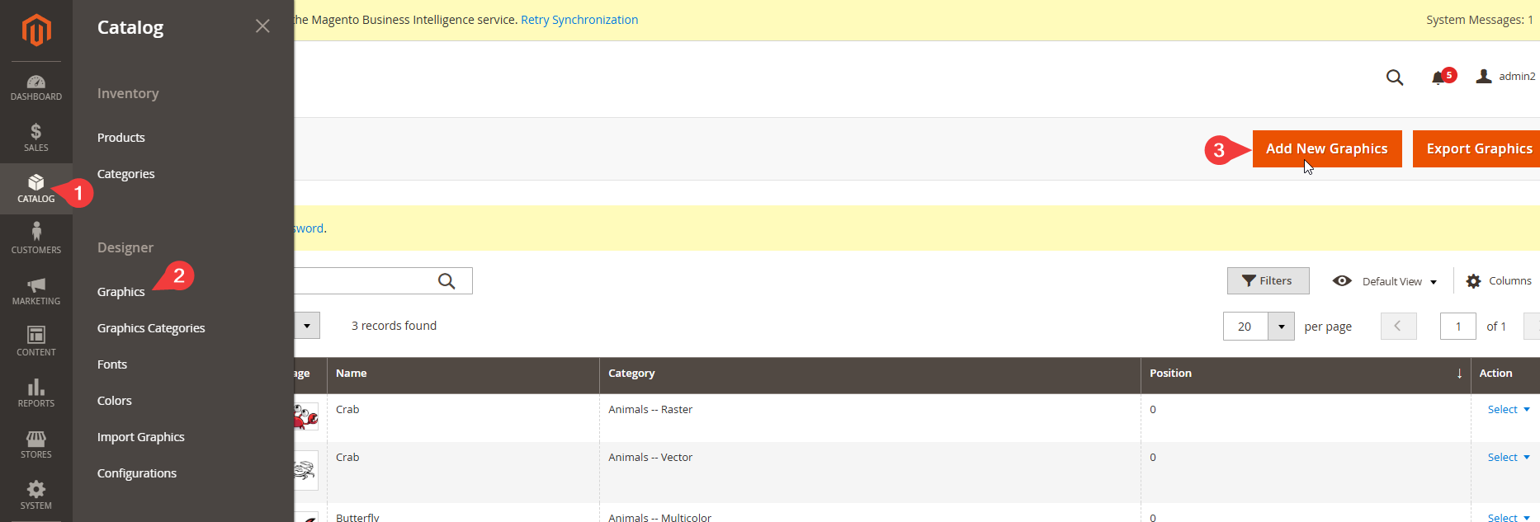Open the Customers sidebar section
Image resolution: width=1540 pixels, height=522 pixels.
click(x=36, y=238)
